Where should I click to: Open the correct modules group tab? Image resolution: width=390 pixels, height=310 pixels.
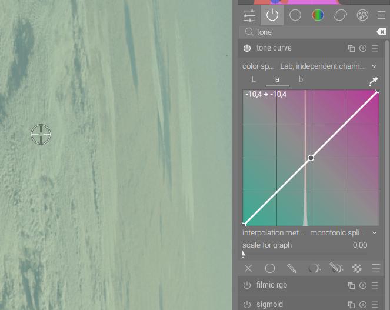point(340,15)
